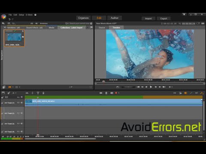Select the Title (T) tool

pyautogui.click(x=38, y=93)
